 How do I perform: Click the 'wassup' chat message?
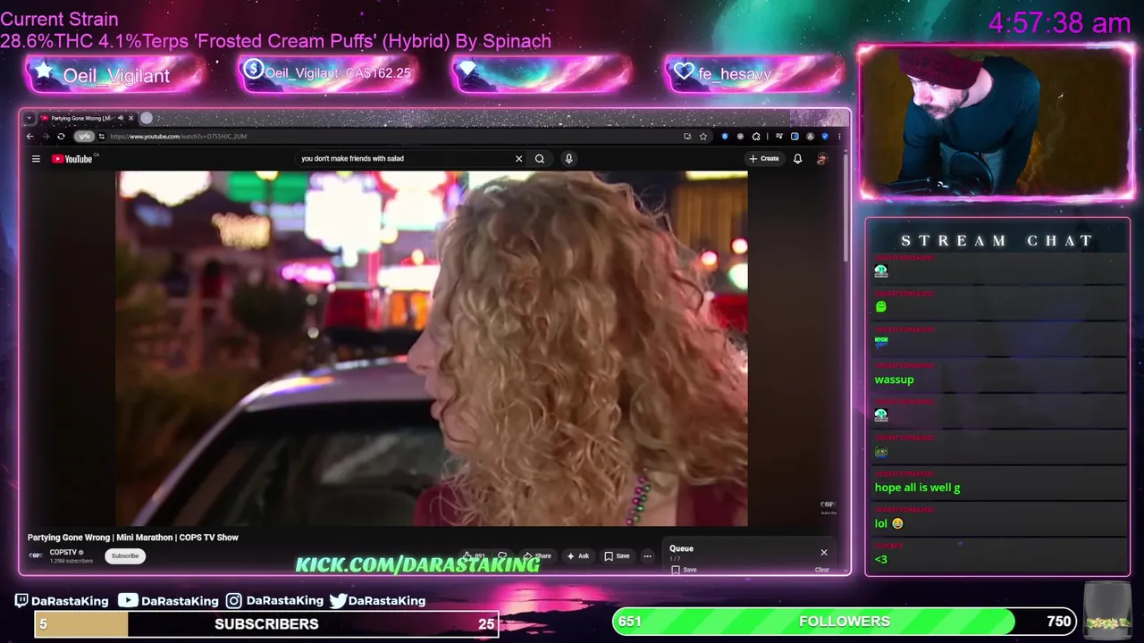click(894, 380)
